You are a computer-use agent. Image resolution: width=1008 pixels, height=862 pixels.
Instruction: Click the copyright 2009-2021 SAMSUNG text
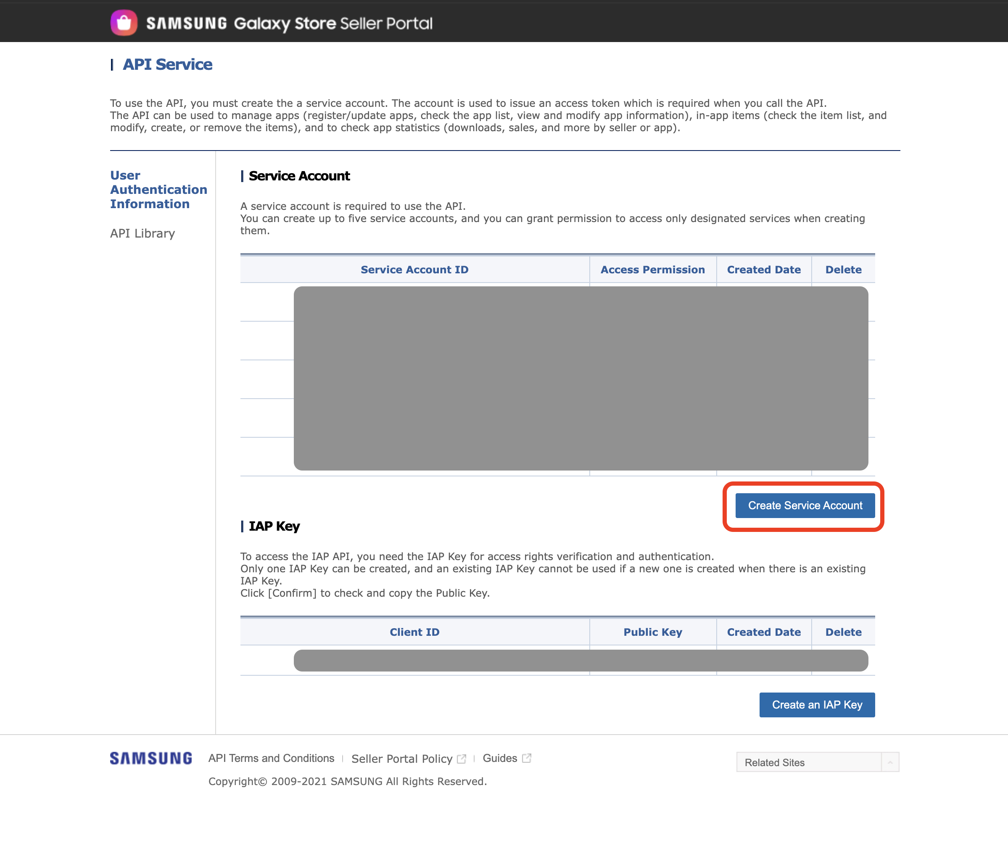pos(347,781)
